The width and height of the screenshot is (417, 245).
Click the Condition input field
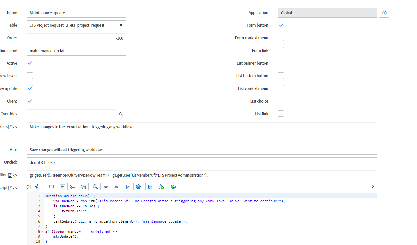[x=202, y=175]
